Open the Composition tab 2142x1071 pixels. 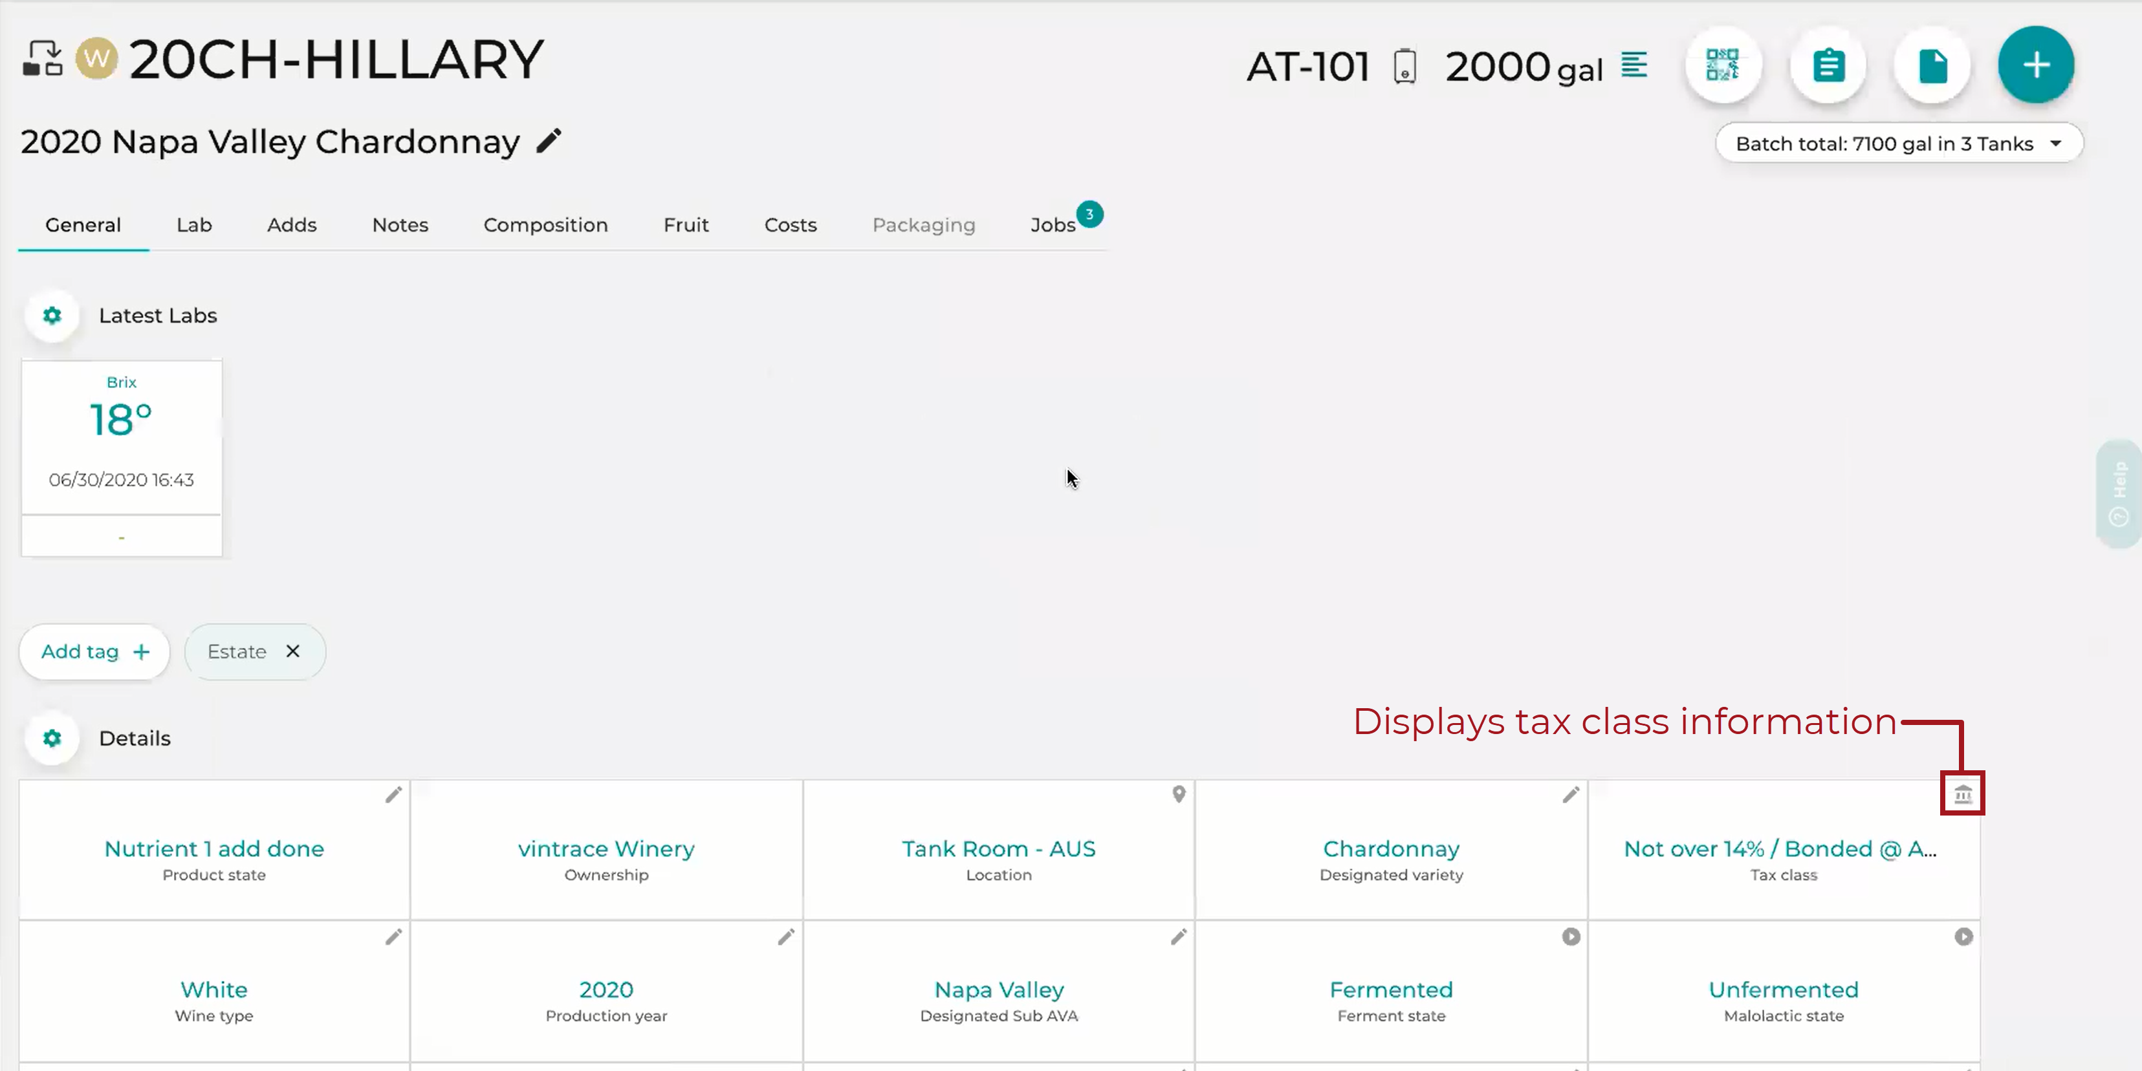point(545,224)
